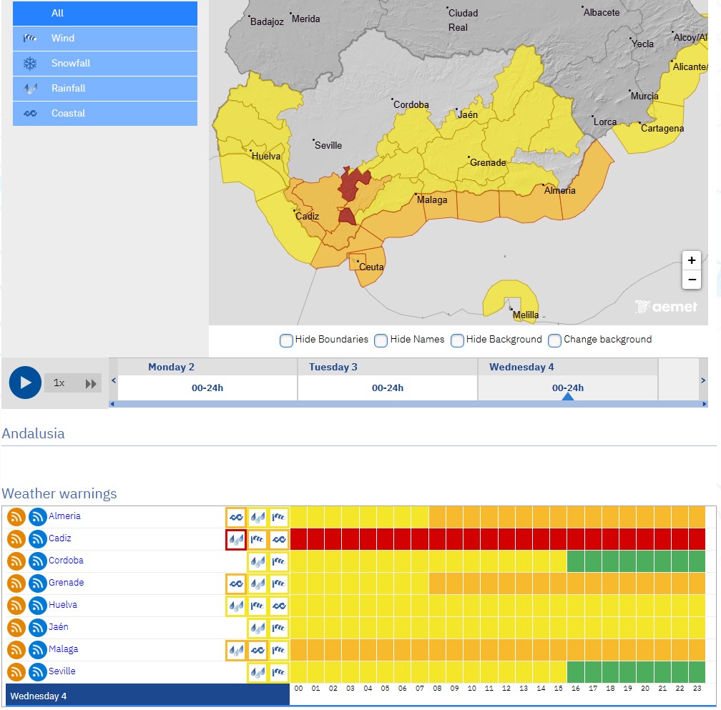The height and width of the screenshot is (710, 721).
Task: Zoom out the map with minus button
Action: tap(691, 280)
